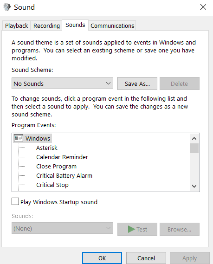Screen dimensions: 213x264
Task: Switch to the Playback tab
Action: (17, 26)
